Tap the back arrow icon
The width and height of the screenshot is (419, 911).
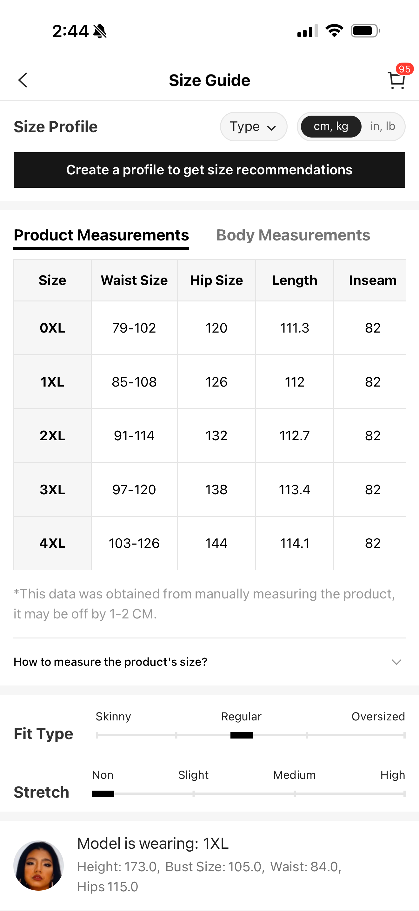coord(23,80)
